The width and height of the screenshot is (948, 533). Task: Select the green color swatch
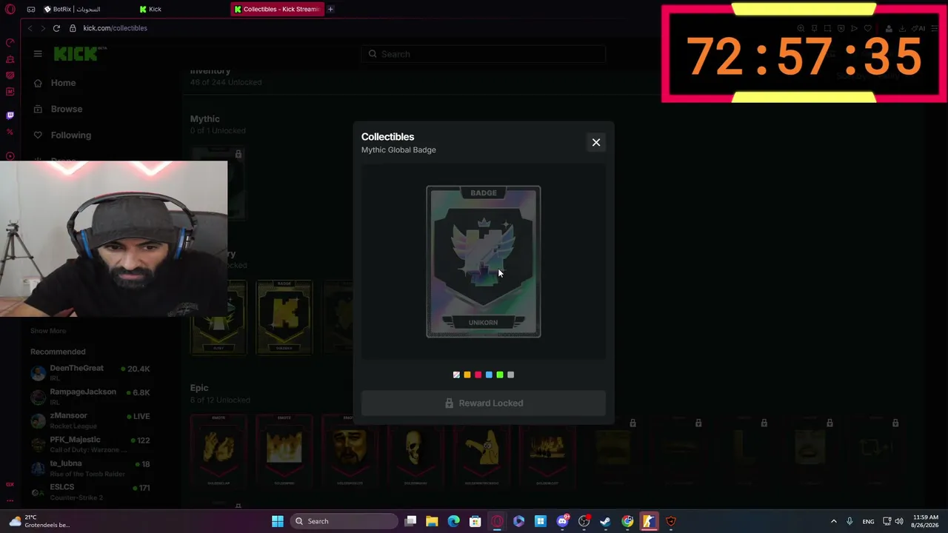(x=500, y=375)
